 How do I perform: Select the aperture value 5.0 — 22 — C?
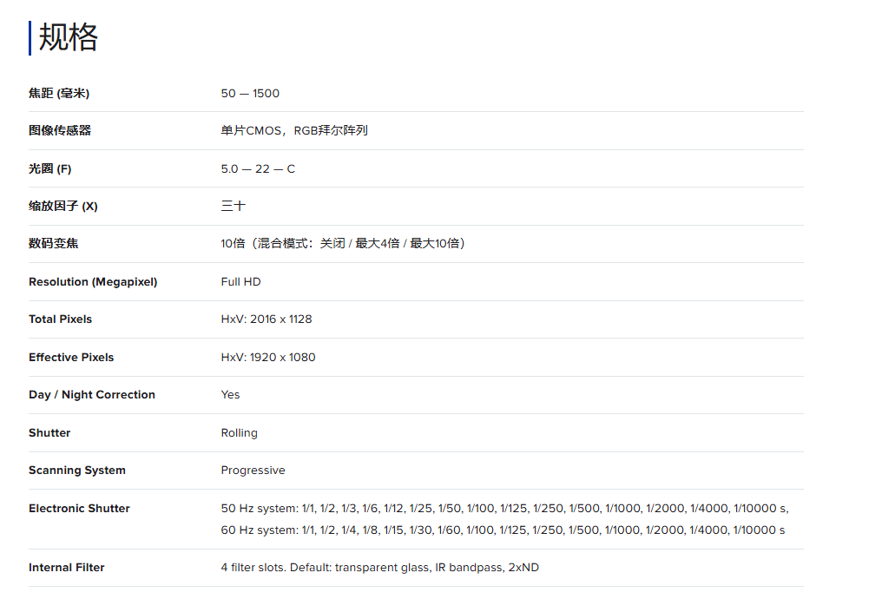pos(258,168)
